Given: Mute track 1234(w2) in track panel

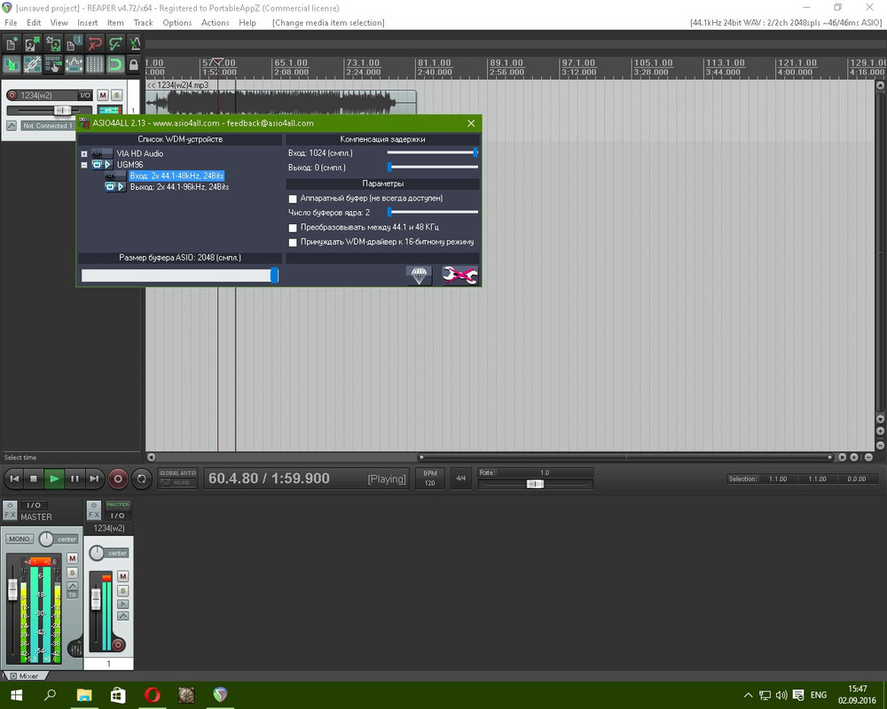Looking at the screenshot, I should 103,95.
